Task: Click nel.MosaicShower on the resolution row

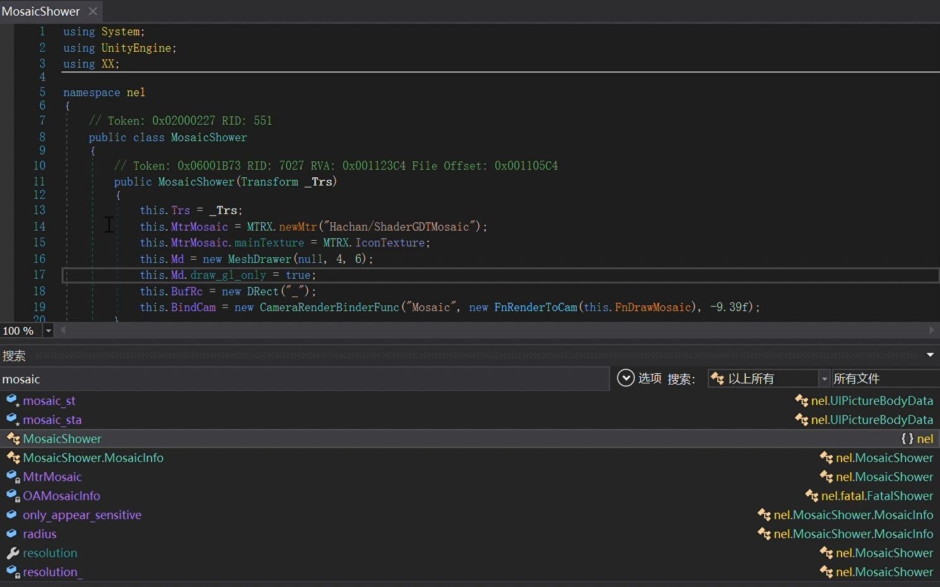Action: coord(884,553)
